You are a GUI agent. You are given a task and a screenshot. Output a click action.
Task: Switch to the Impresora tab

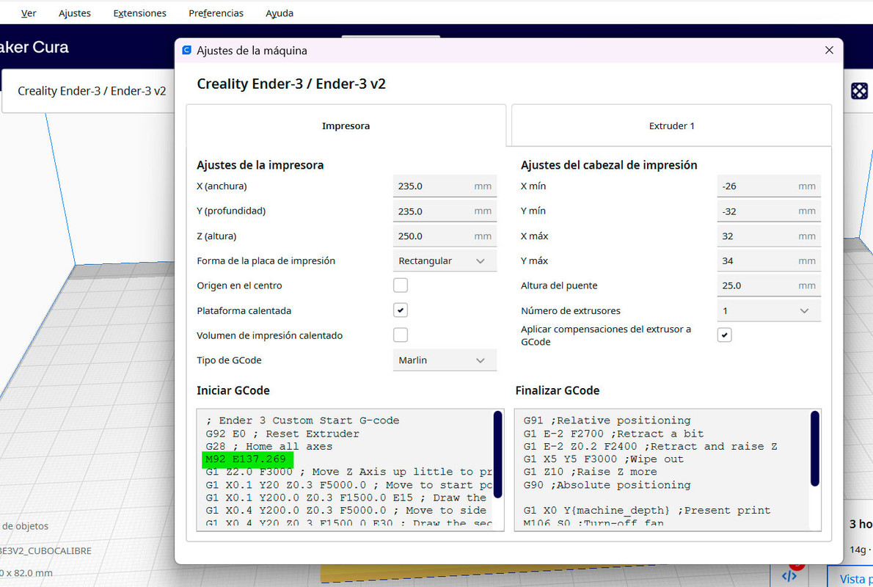[346, 126]
